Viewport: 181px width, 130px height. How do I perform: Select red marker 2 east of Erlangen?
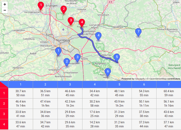[x=64, y=10]
